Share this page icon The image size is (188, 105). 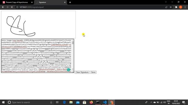(166, 7)
